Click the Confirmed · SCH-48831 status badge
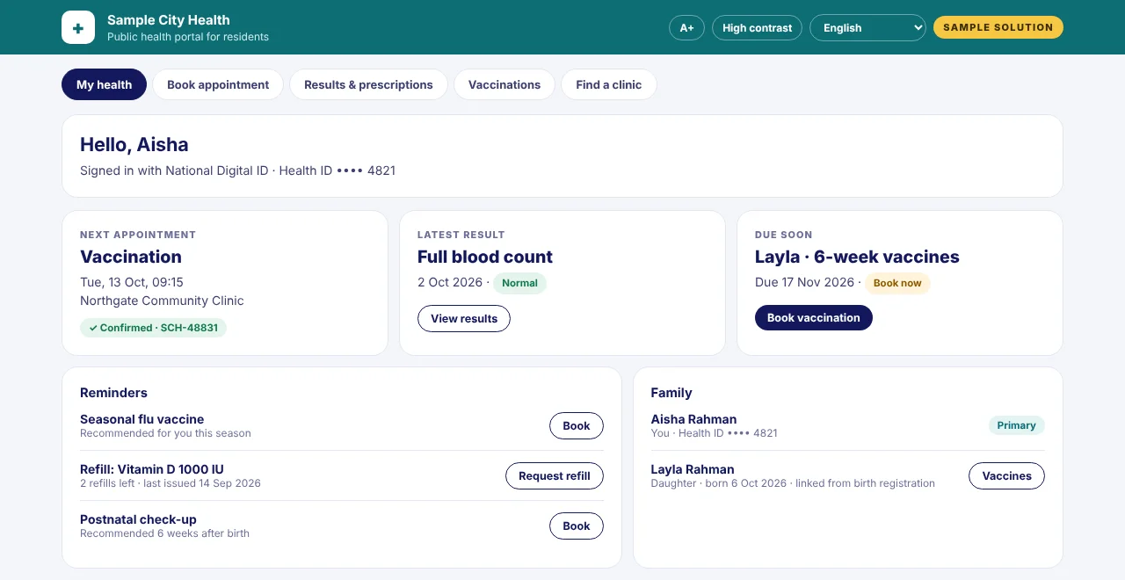The image size is (1125, 580). point(153,328)
